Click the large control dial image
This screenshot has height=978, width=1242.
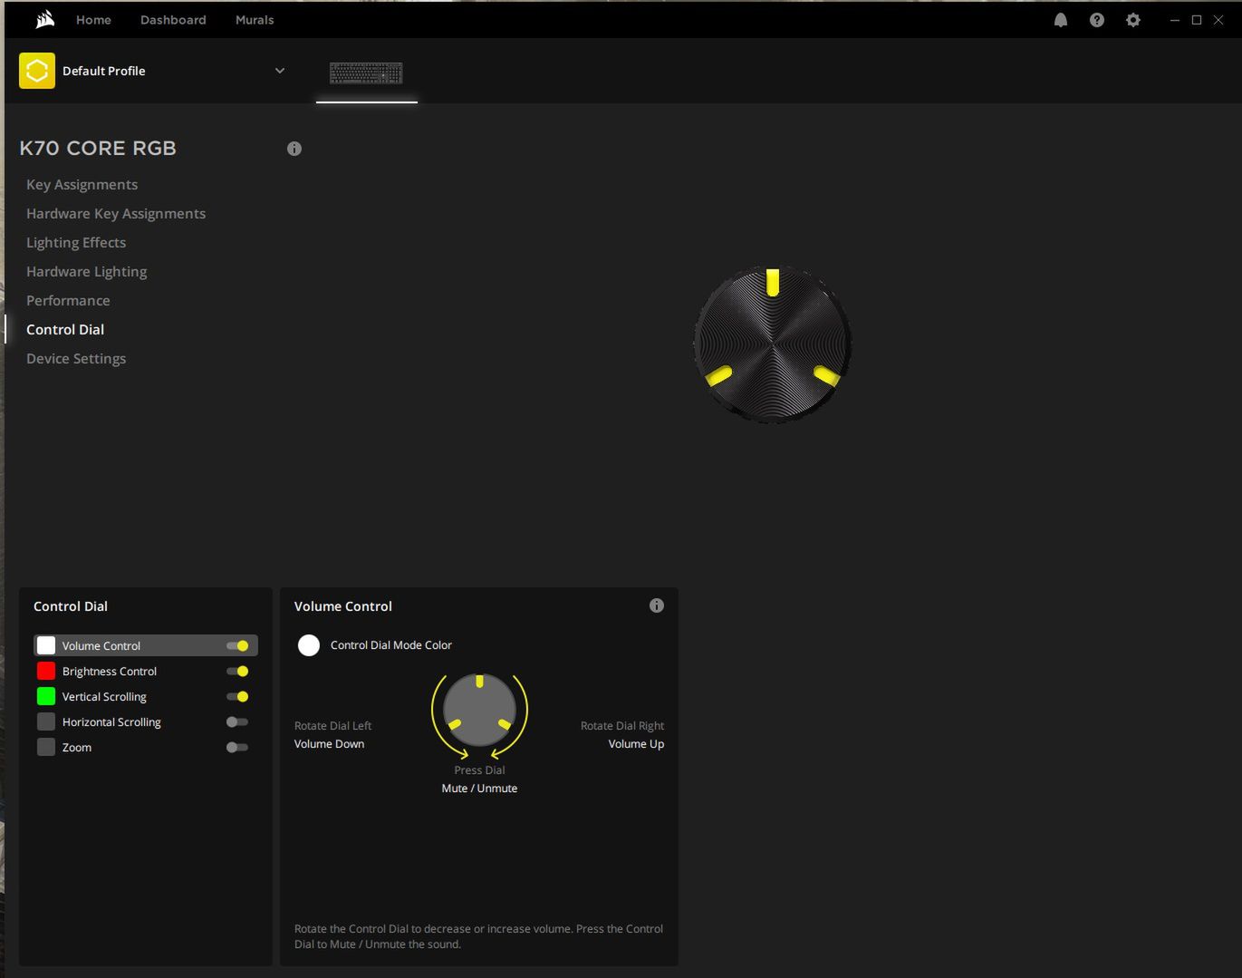(x=773, y=344)
